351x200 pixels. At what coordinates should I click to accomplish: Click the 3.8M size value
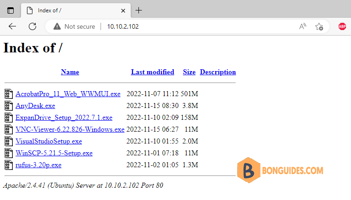tap(190, 106)
